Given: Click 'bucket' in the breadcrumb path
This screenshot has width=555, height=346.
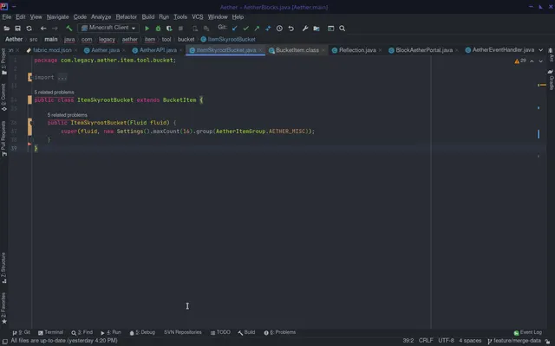Looking at the screenshot, I should point(186,39).
